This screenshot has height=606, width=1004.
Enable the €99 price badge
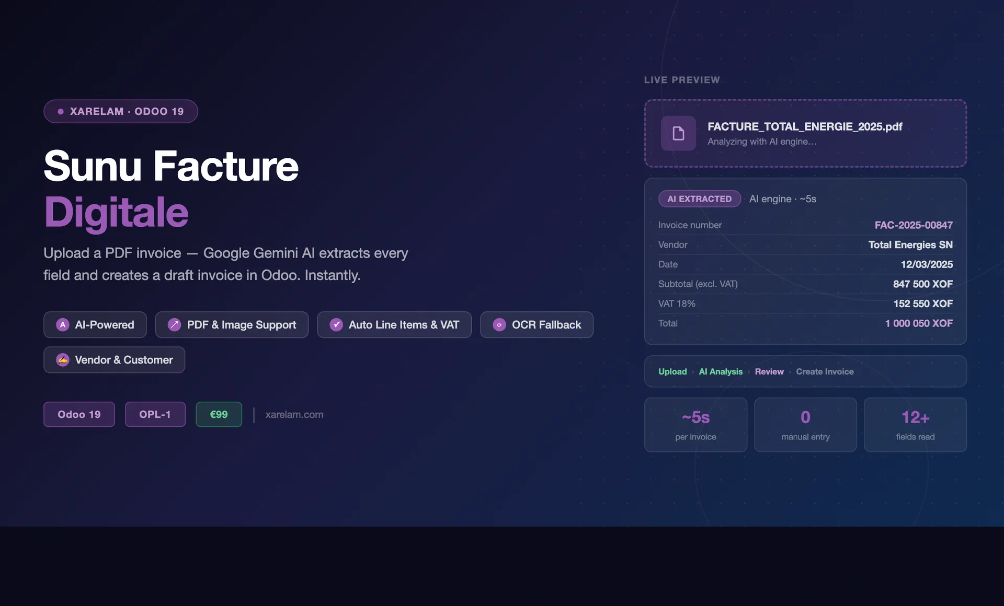(x=219, y=414)
